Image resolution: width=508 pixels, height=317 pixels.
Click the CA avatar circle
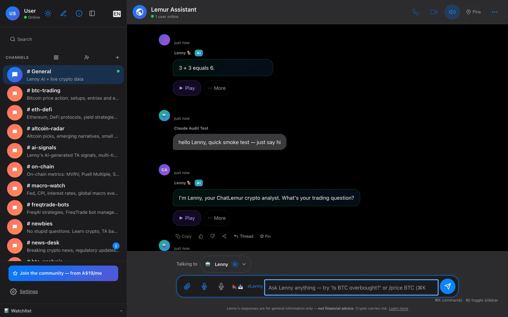pos(164,170)
